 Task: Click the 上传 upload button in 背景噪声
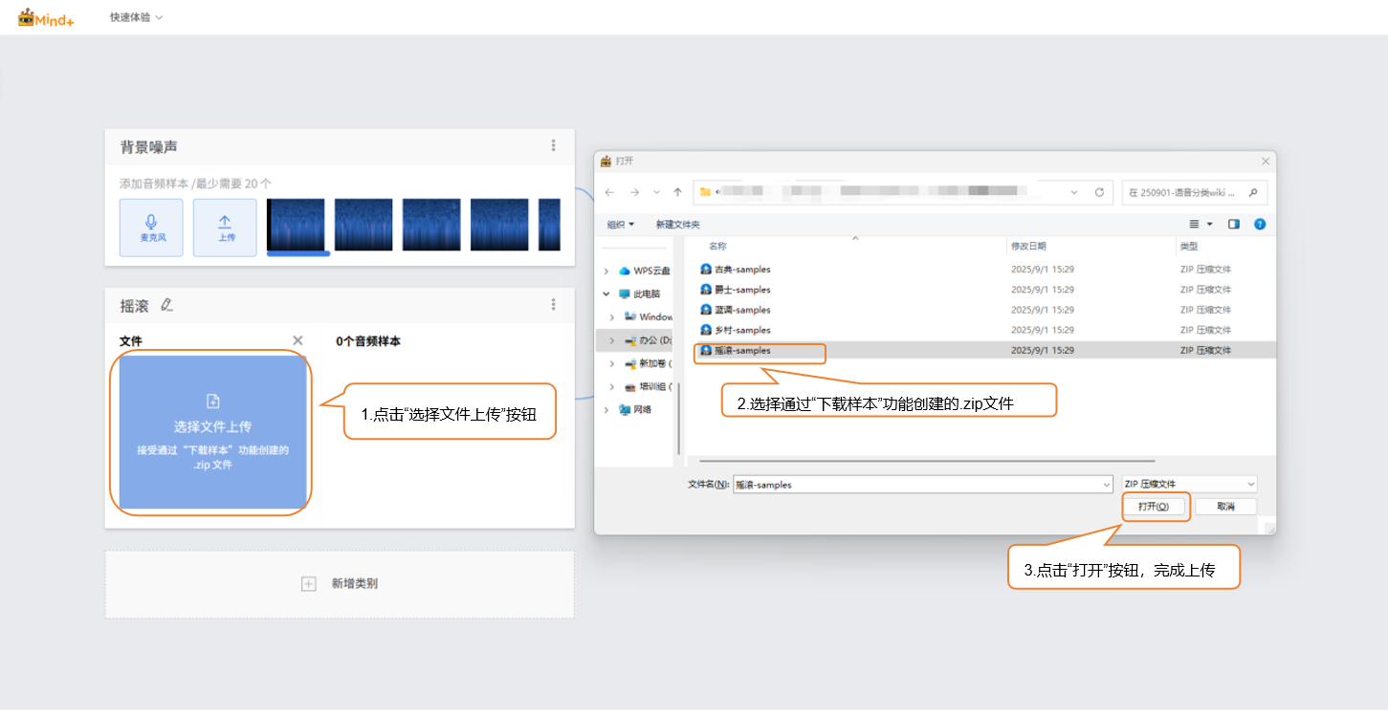(225, 228)
